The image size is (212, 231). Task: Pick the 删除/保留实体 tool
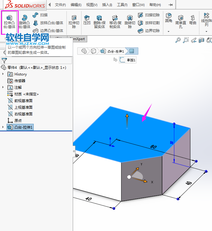click(x=100, y=22)
